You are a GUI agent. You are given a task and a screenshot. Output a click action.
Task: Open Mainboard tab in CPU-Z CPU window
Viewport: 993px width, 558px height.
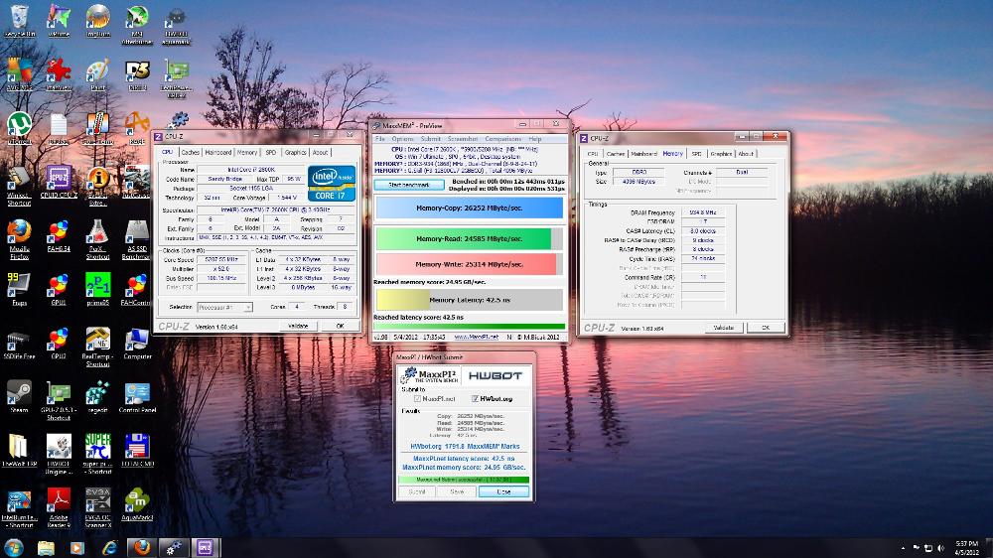coord(217,153)
